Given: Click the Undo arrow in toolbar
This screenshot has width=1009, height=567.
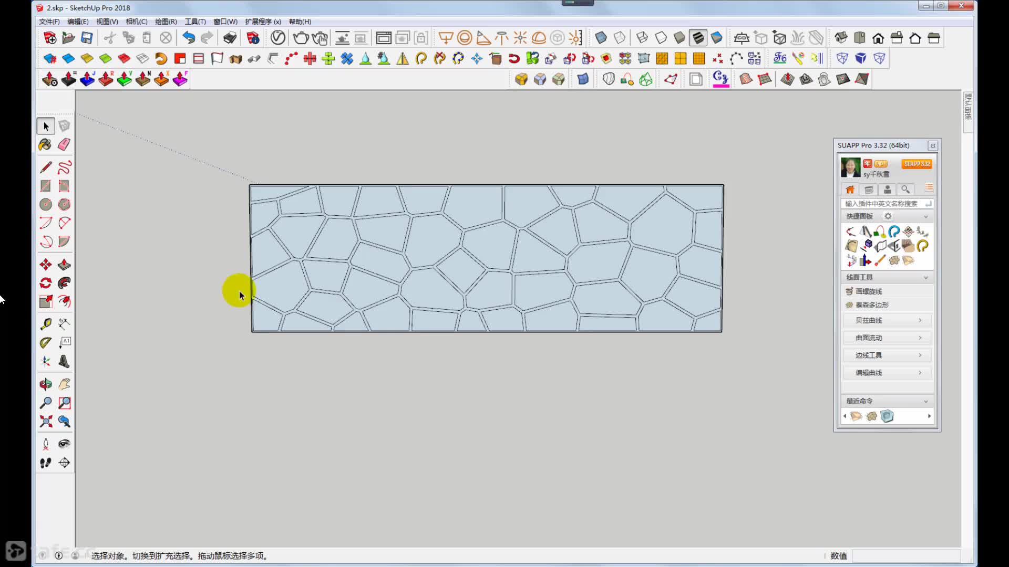Looking at the screenshot, I should 188,38.
